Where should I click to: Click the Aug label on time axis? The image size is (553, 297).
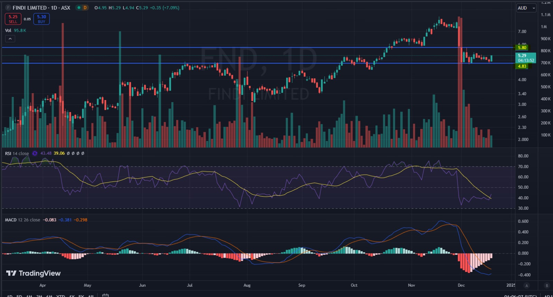[247, 285]
